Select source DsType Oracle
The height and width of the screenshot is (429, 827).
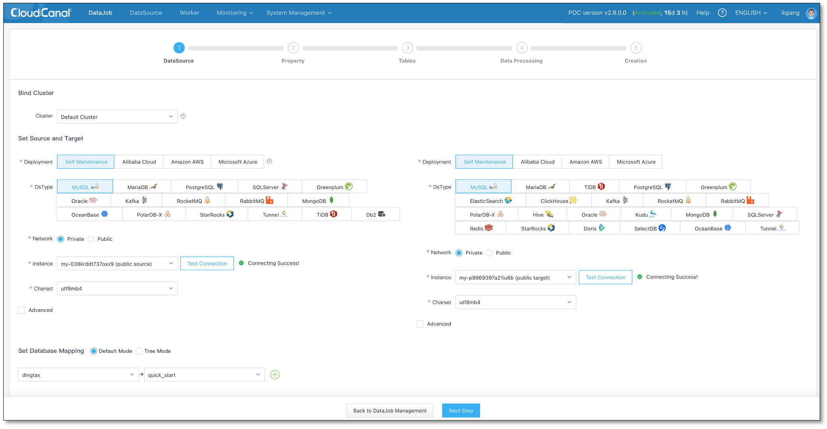[84, 201]
